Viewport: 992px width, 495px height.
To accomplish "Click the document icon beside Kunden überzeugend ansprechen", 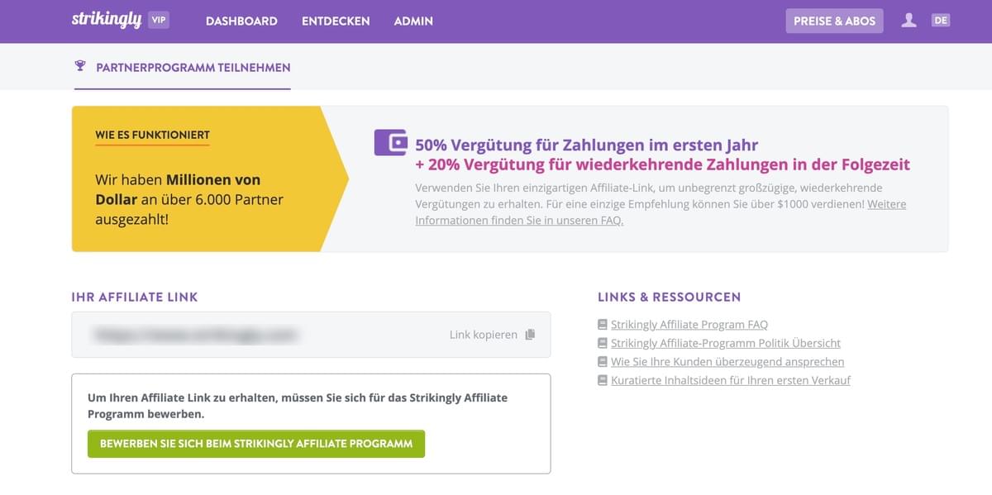I will pyautogui.click(x=602, y=361).
